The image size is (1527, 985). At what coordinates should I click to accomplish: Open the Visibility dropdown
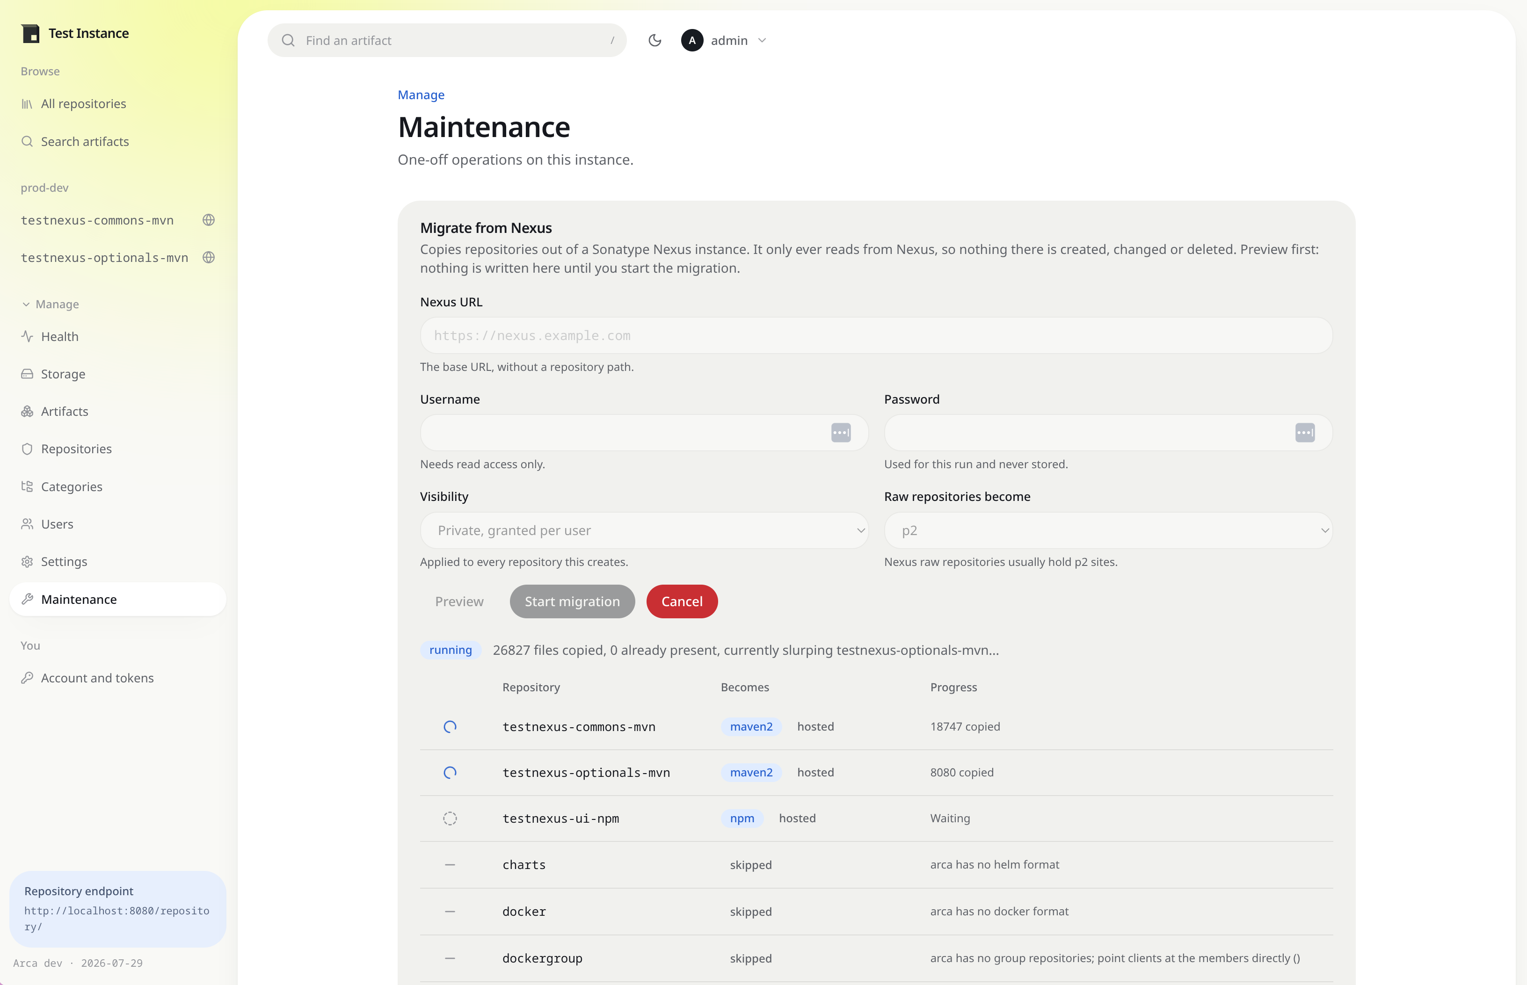tap(644, 530)
